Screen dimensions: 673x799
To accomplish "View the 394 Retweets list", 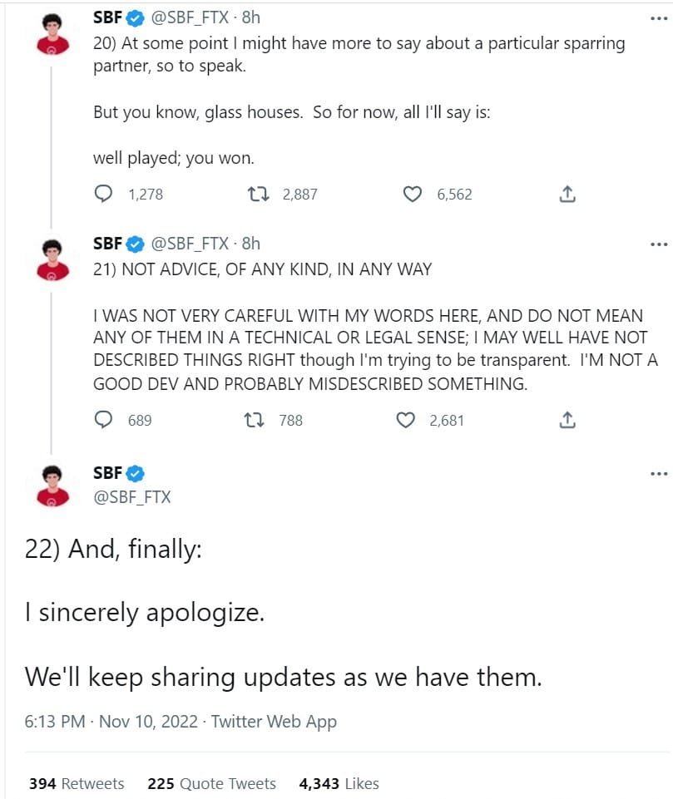I will [77, 783].
